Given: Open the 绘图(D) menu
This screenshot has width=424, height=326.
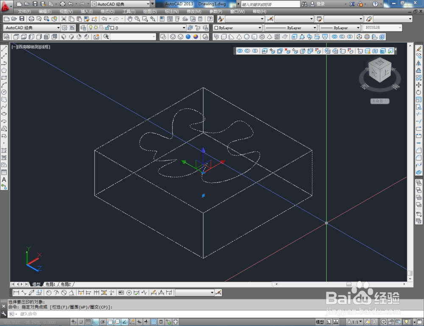Looking at the screenshot, I should (150, 11).
